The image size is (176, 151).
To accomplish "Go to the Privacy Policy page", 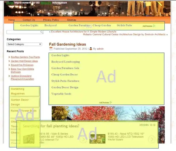I will click(x=51, y=20).
